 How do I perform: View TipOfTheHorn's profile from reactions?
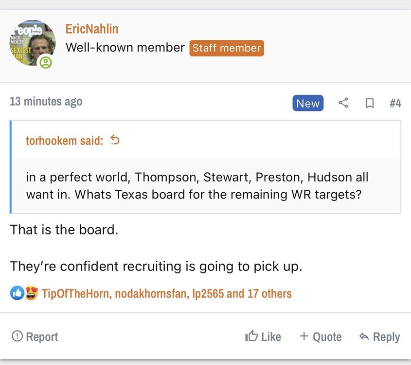click(75, 293)
